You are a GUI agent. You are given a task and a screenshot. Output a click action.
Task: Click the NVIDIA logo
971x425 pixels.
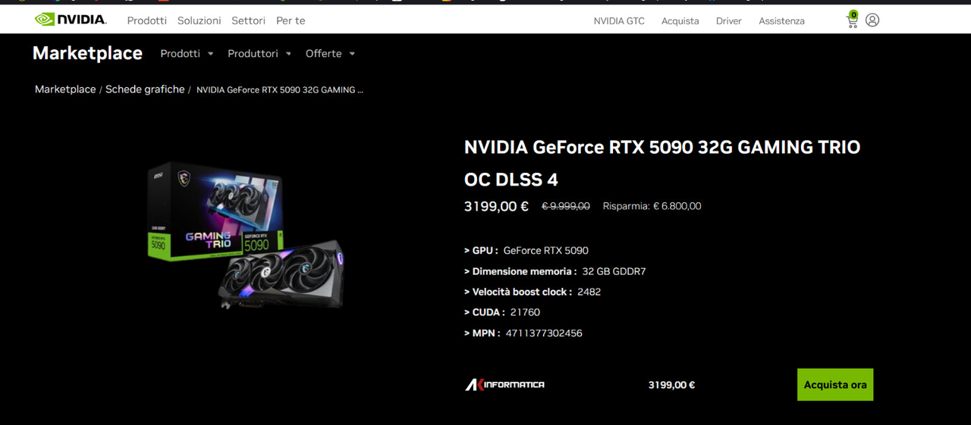click(x=71, y=20)
